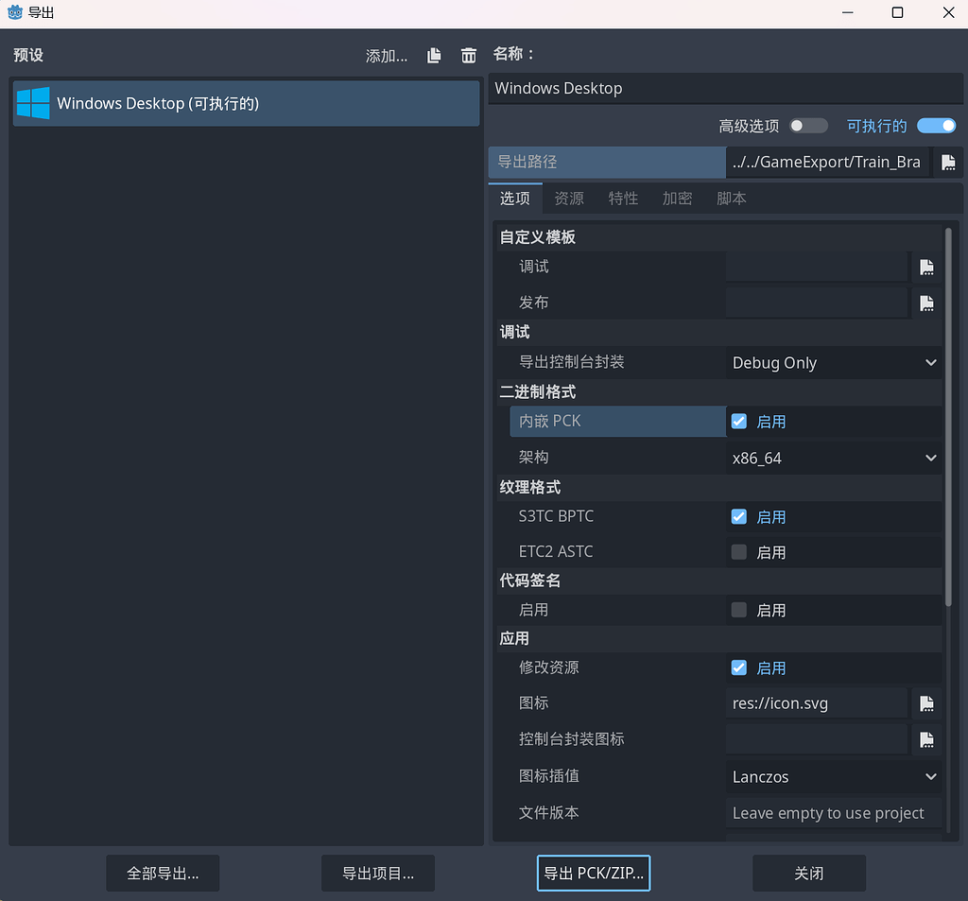Open the Debug Only console wrapping dropdown
This screenshot has height=901, width=968.
coord(834,362)
